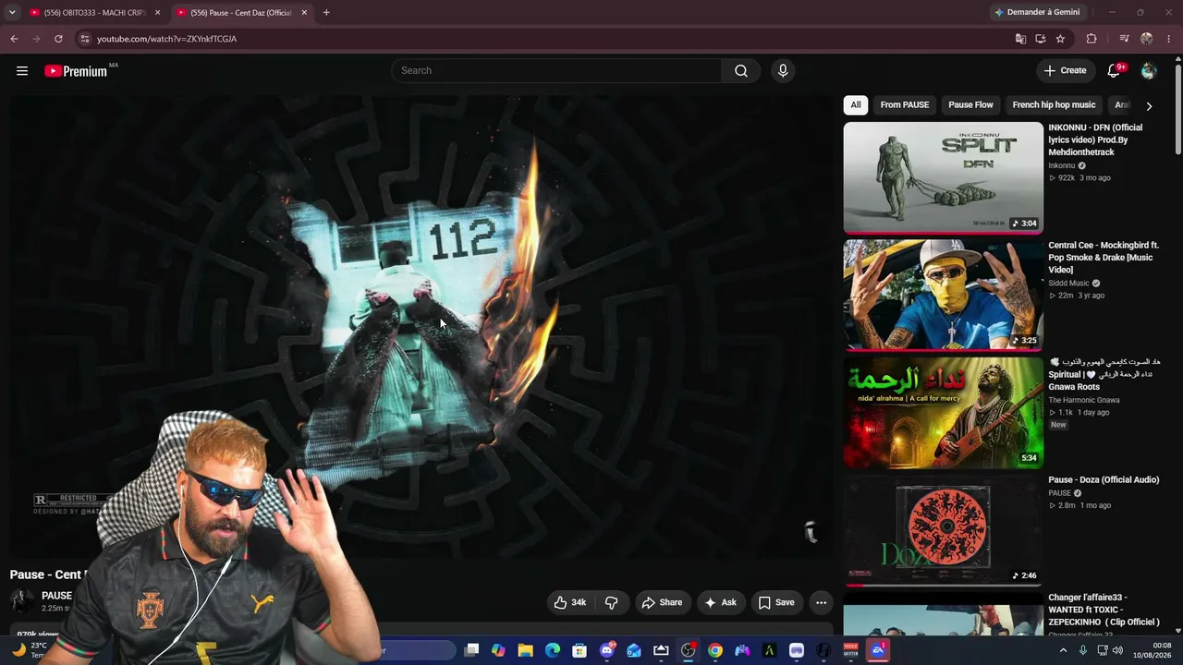This screenshot has height=665, width=1183.
Task: Open more actions for the video
Action: click(x=821, y=602)
